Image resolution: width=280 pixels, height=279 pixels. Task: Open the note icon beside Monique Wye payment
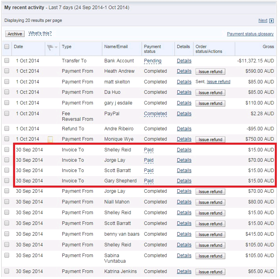(50, 139)
